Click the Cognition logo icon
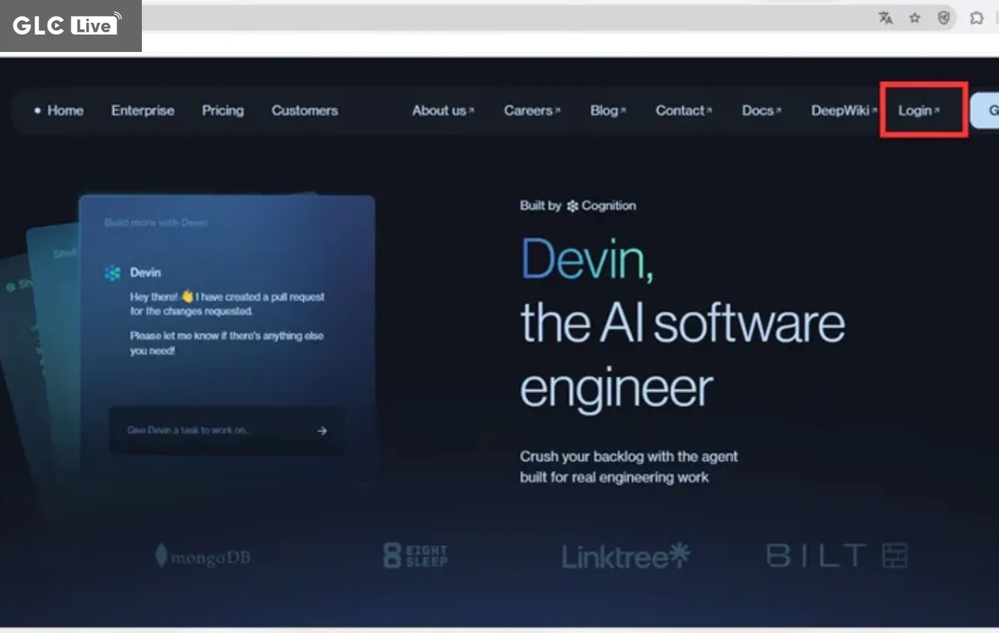 (x=572, y=206)
